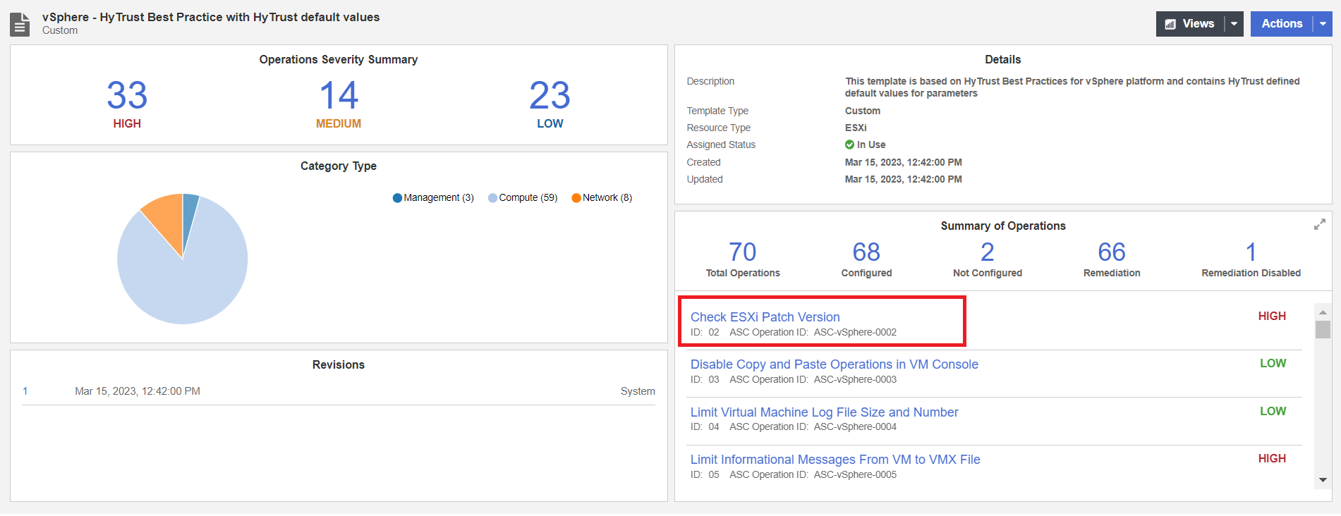Open Check ESXi Patch Version operation
The height and width of the screenshot is (516, 1341).
pyautogui.click(x=765, y=317)
